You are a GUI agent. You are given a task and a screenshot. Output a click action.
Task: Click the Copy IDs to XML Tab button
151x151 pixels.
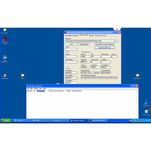(104, 48)
